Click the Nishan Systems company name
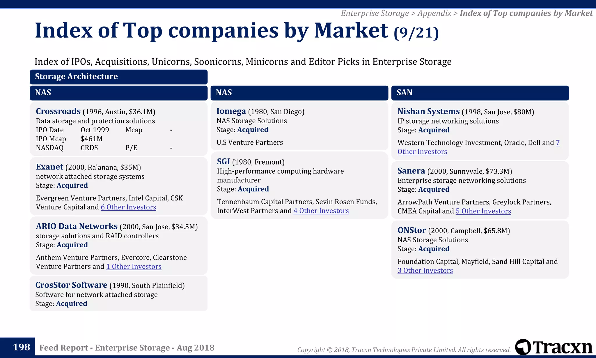Screen dimensions: 596x358 [429, 111]
